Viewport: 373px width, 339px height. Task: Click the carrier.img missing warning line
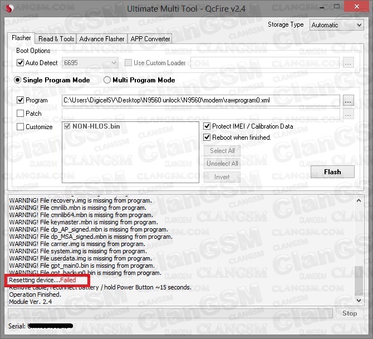click(77, 244)
